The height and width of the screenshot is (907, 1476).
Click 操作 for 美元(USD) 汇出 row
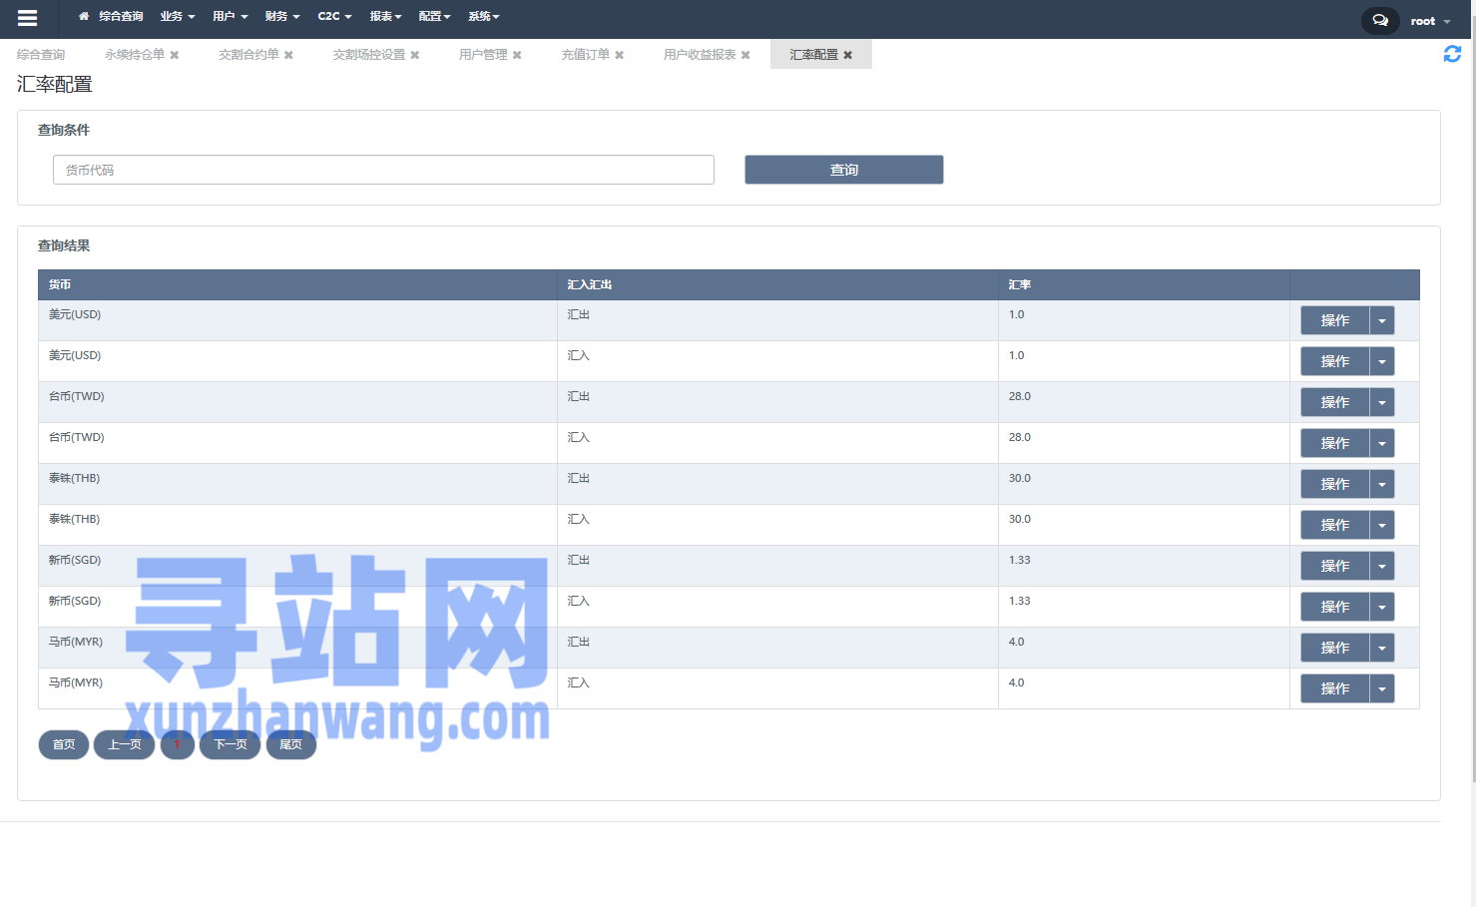pyautogui.click(x=1335, y=320)
